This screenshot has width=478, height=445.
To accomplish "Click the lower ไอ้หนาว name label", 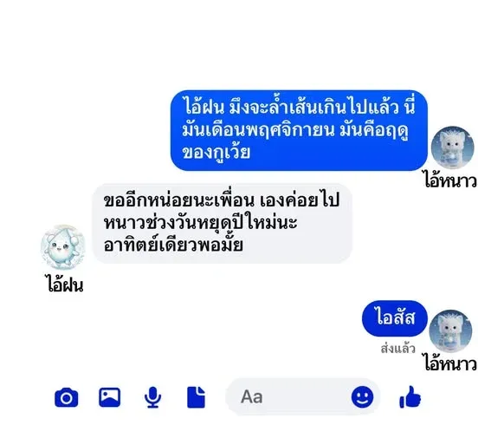I will point(450,363).
